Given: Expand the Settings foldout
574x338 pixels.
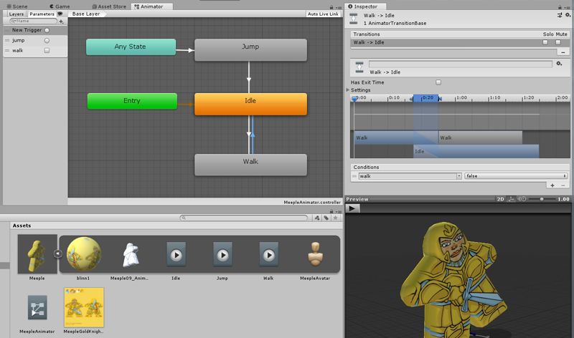Looking at the screenshot, I should (348, 90).
